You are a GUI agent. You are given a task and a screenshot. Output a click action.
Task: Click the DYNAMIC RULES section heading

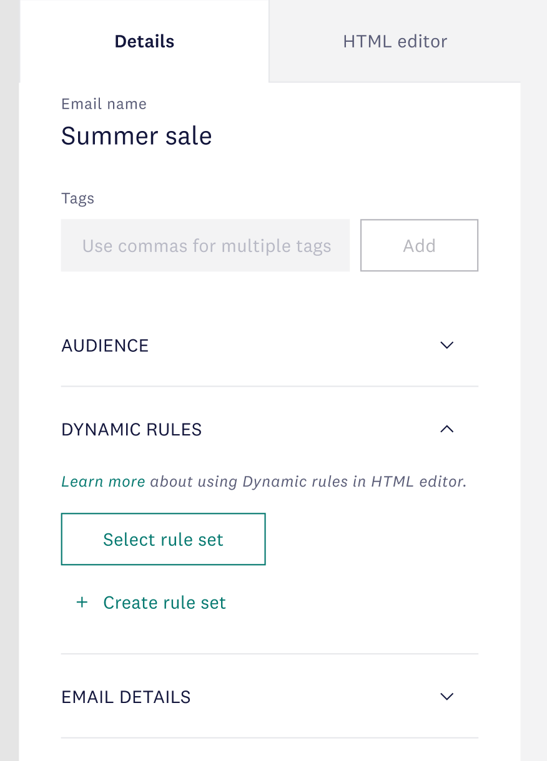pyautogui.click(x=132, y=429)
